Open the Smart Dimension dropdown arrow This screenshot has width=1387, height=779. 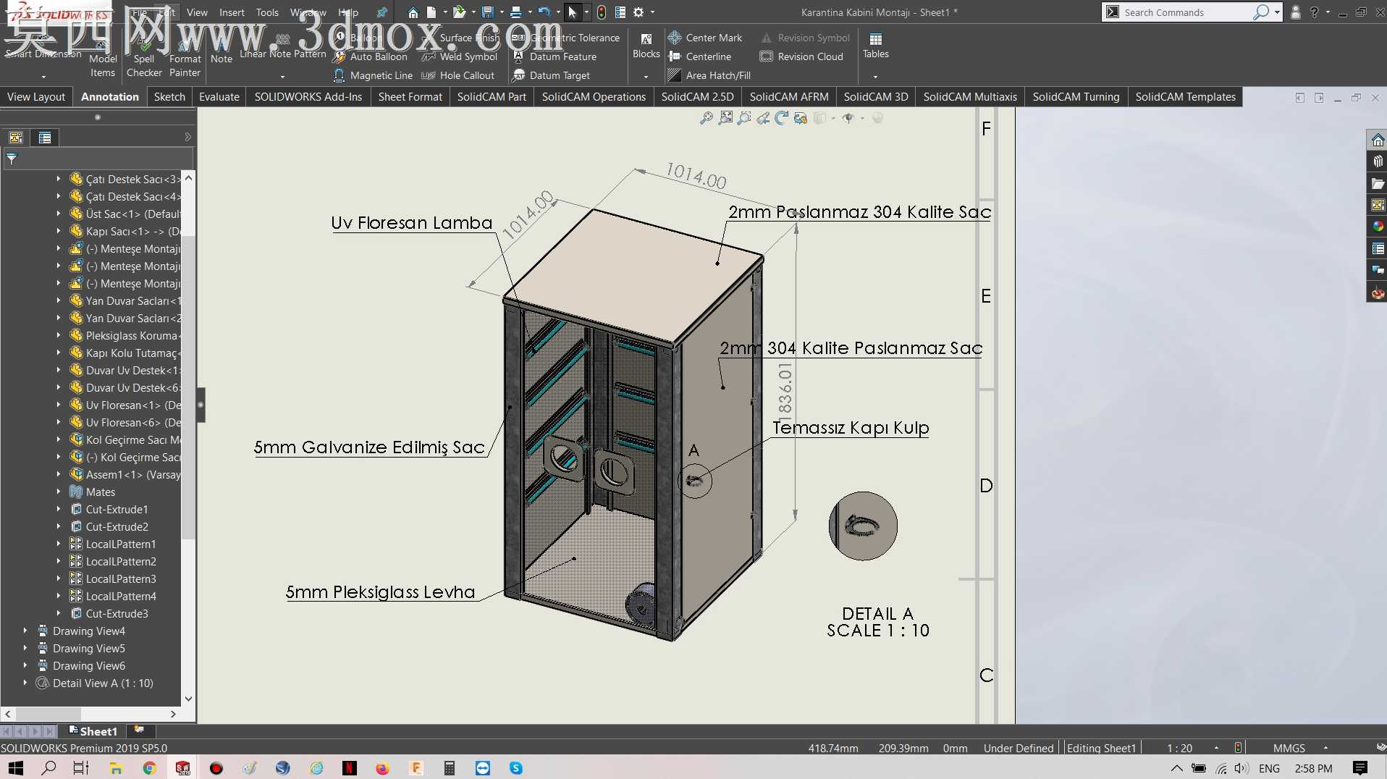[43, 76]
